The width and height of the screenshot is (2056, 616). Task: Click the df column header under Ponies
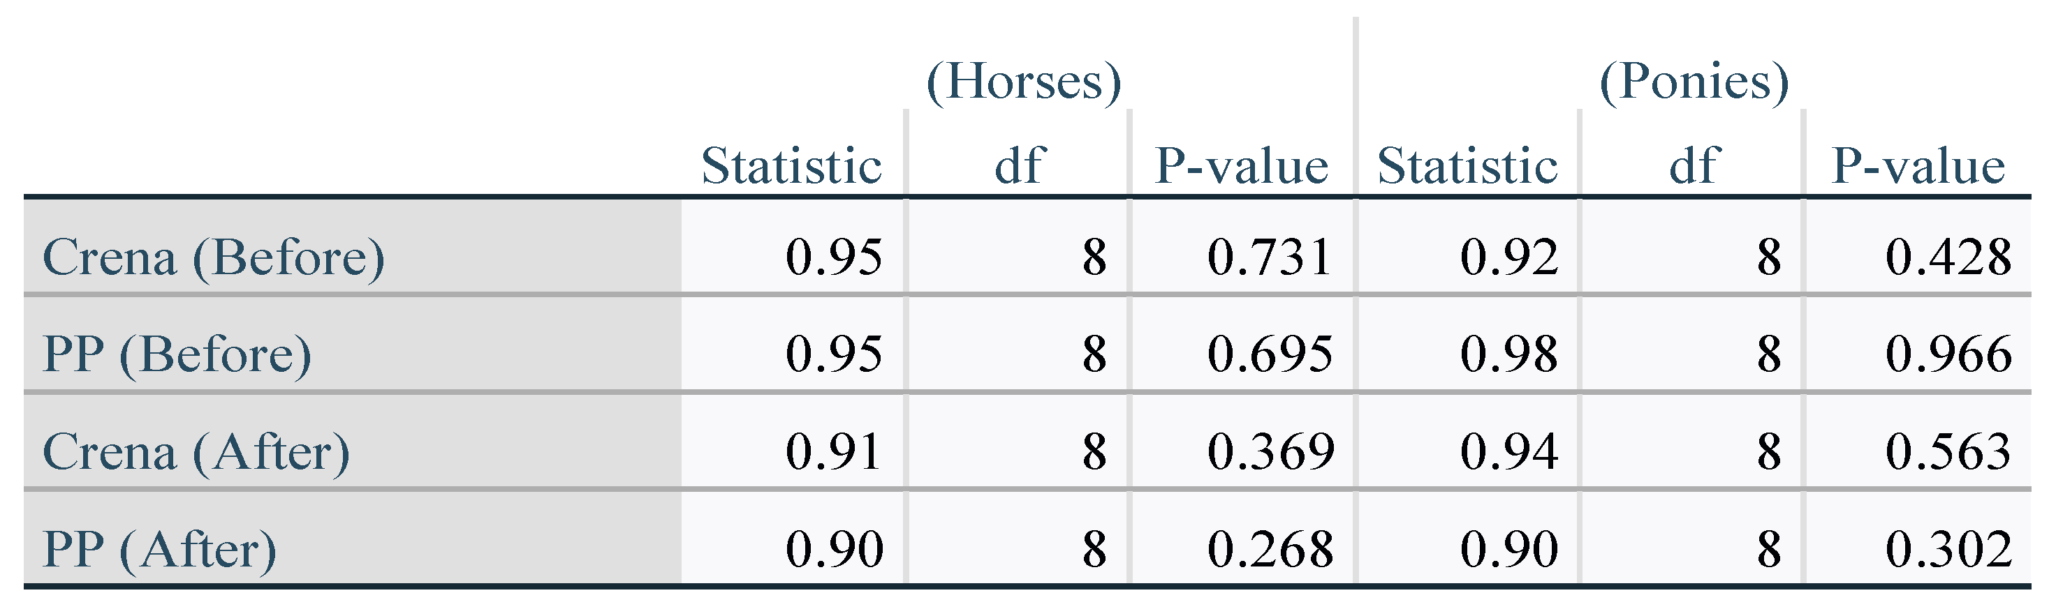tap(1694, 166)
